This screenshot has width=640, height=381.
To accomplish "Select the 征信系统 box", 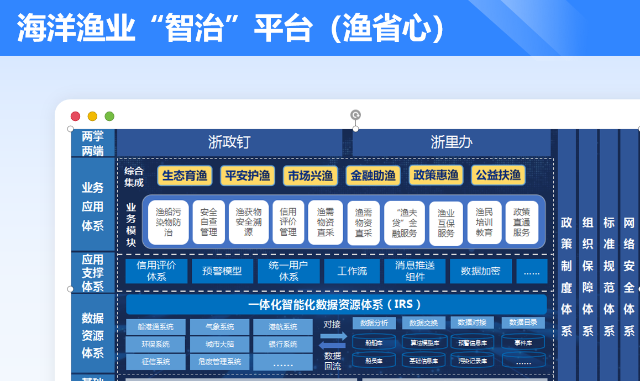I will pyautogui.click(x=155, y=362).
